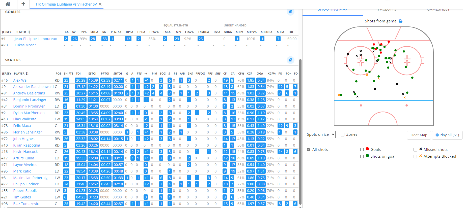Switch to the Faceoffs tab
463x208 pixels.
[x=387, y=10]
